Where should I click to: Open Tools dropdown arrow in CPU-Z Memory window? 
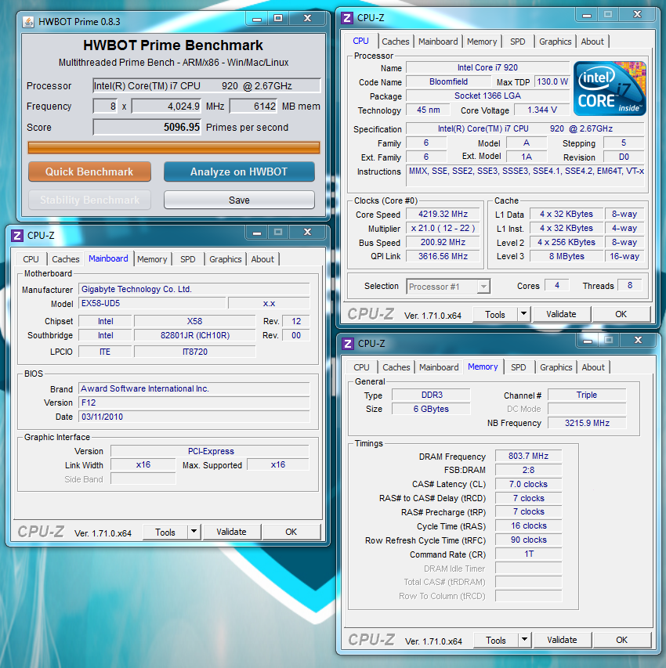coord(524,640)
